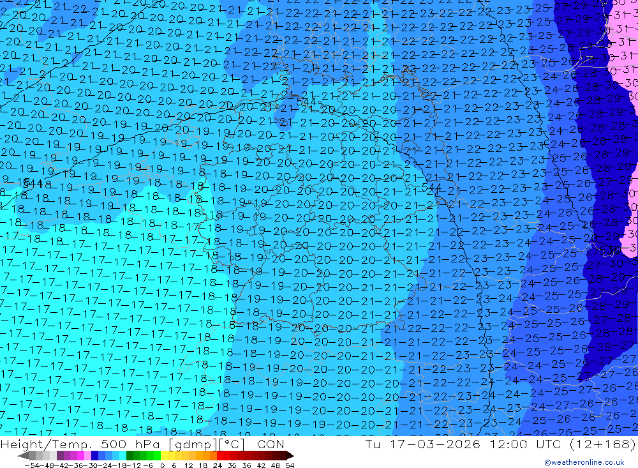638x468 pixels.
Task: Click the legend value label '-54'
Action: (32, 465)
